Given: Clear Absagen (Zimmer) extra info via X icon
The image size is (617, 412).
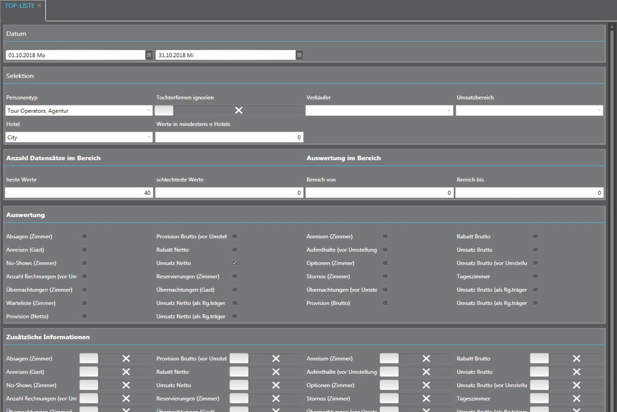Looking at the screenshot, I should pyautogui.click(x=125, y=358).
